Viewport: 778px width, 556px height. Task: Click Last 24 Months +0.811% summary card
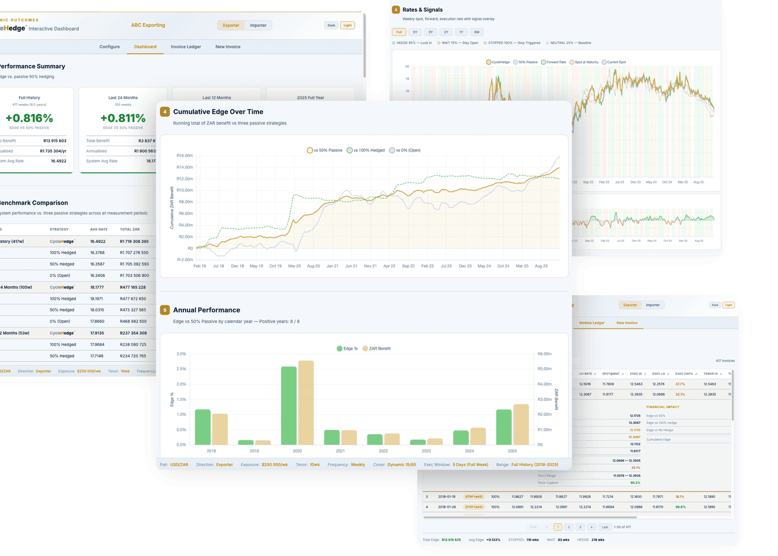pyautogui.click(x=122, y=130)
